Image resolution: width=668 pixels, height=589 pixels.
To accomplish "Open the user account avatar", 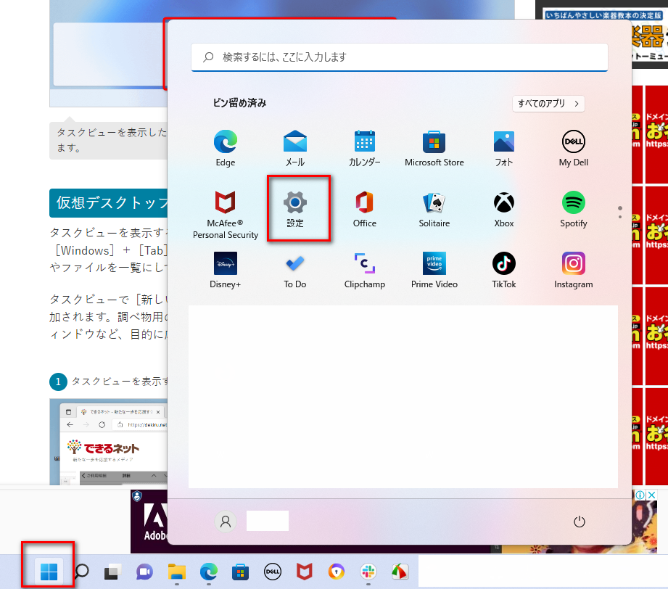I will coord(226,522).
